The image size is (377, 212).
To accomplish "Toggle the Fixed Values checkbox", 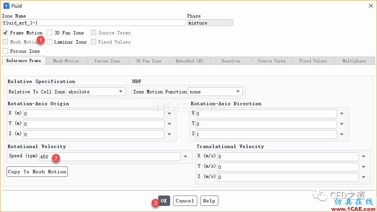I will point(93,42).
